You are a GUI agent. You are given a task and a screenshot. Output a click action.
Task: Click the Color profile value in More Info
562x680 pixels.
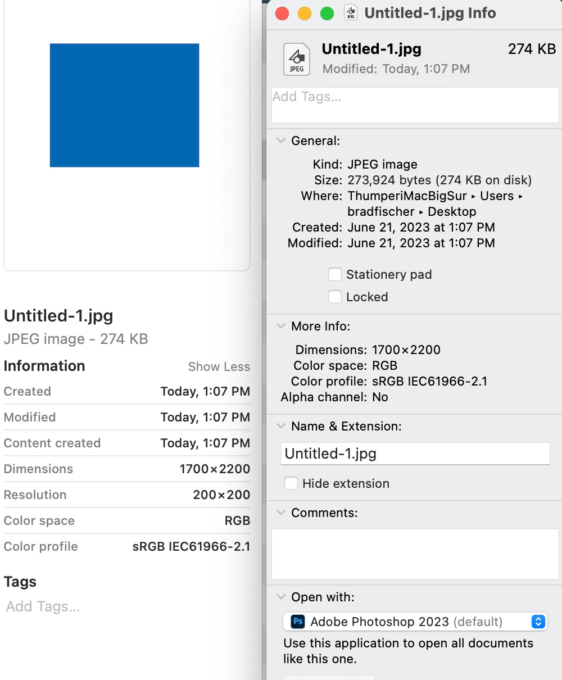[429, 381]
